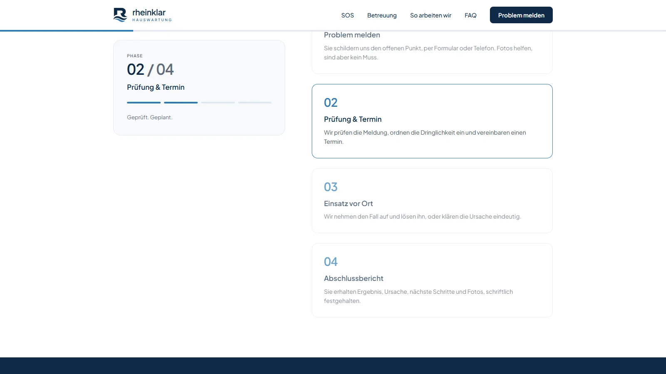The image size is (666, 374).
Task: Click the Problem melden button
Action: (521, 15)
